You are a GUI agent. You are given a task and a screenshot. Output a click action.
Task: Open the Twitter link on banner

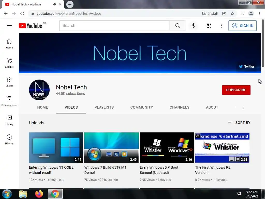(x=247, y=67)
